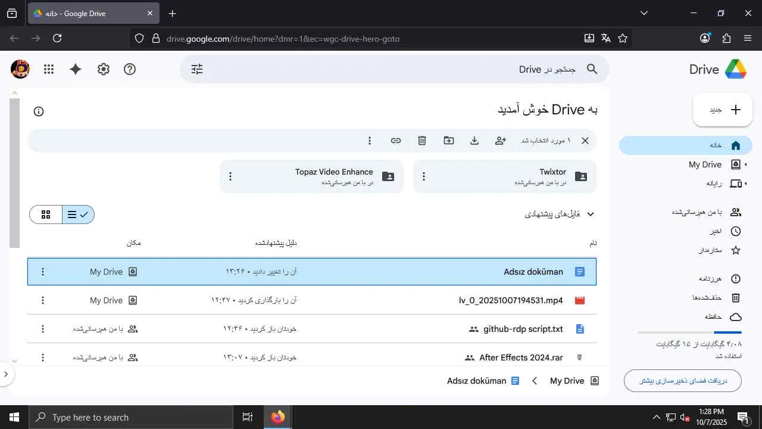The height and width of the screenshot is (429, 762).
Task: Open the Twixtor shared folder card
Action: [x=505, y=176]
